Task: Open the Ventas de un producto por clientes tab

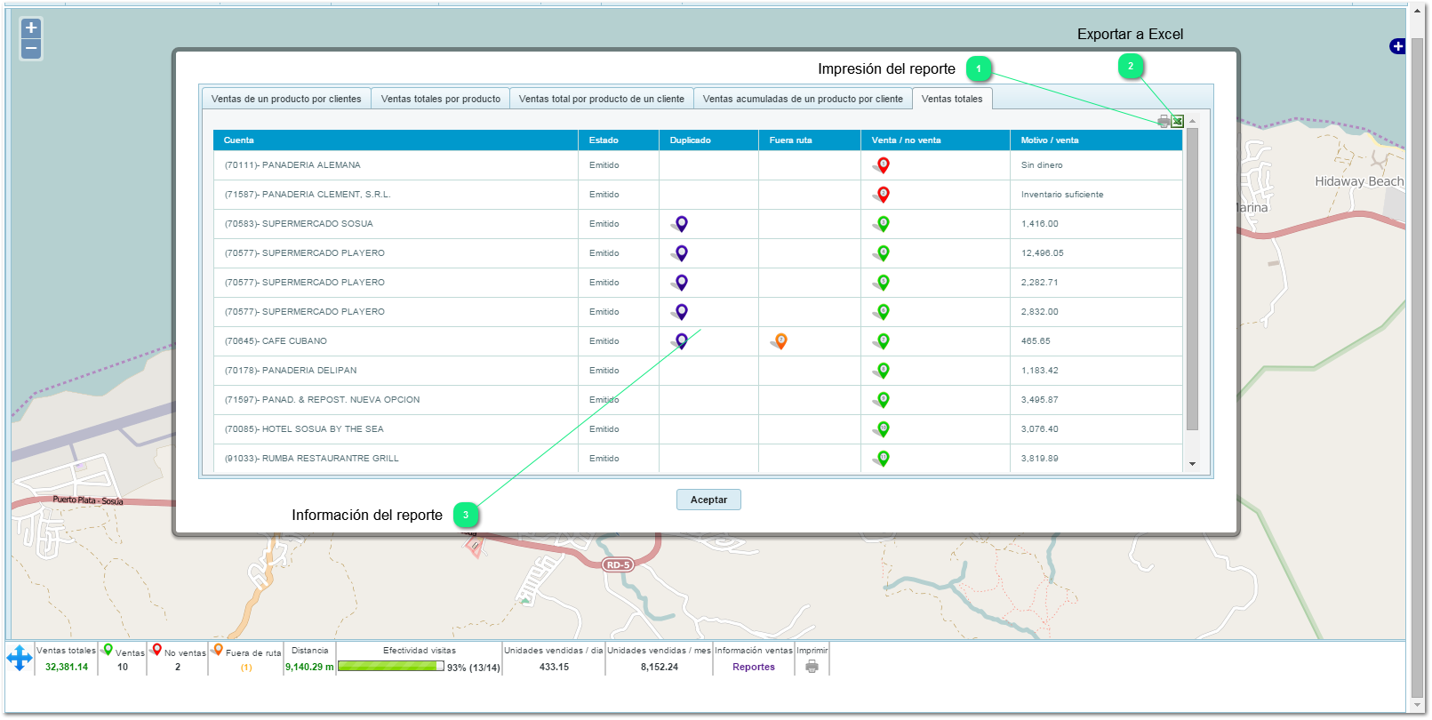Action: pos(286,99)
